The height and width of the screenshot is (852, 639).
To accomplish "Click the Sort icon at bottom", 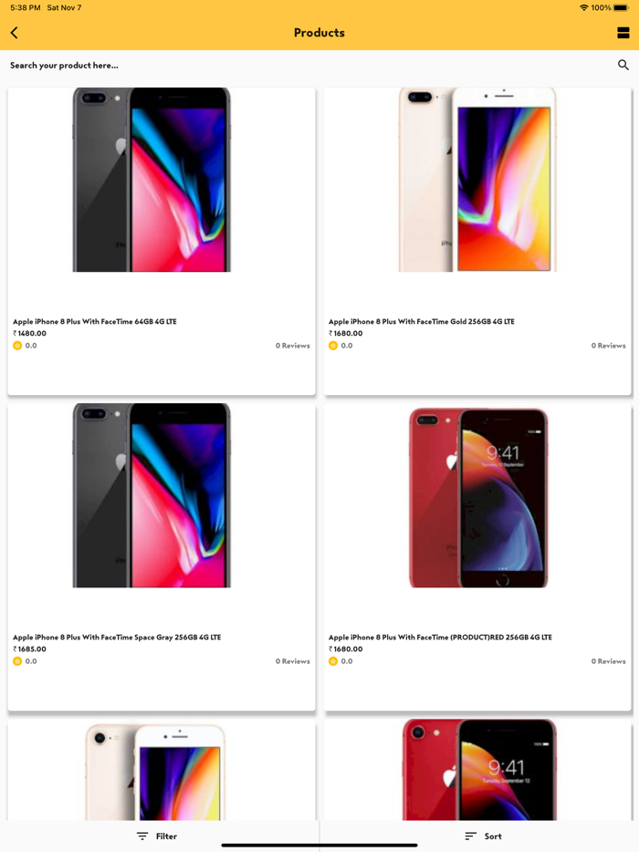I will pos(470,836).
